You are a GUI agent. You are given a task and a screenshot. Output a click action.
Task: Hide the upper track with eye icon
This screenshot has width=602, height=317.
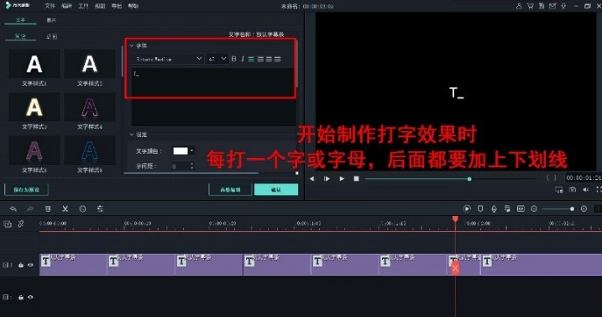(x=30, y=265)
